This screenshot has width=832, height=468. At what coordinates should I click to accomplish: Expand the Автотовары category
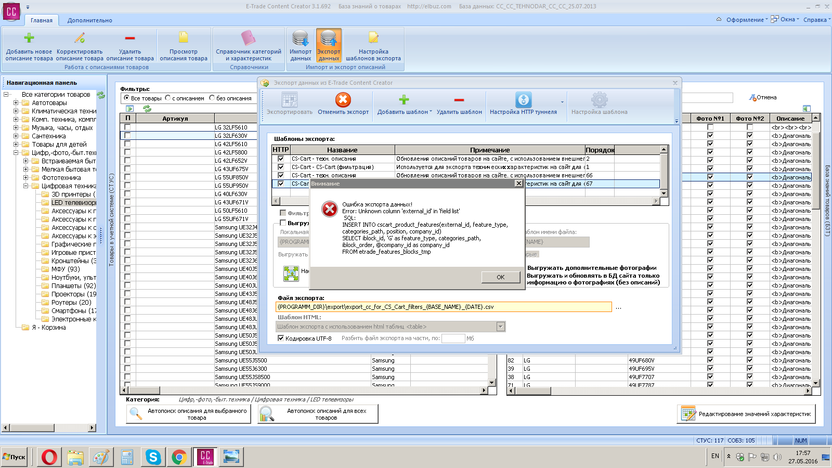point(16,103)
